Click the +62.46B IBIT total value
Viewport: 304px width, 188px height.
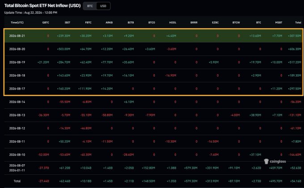[64, 181]
